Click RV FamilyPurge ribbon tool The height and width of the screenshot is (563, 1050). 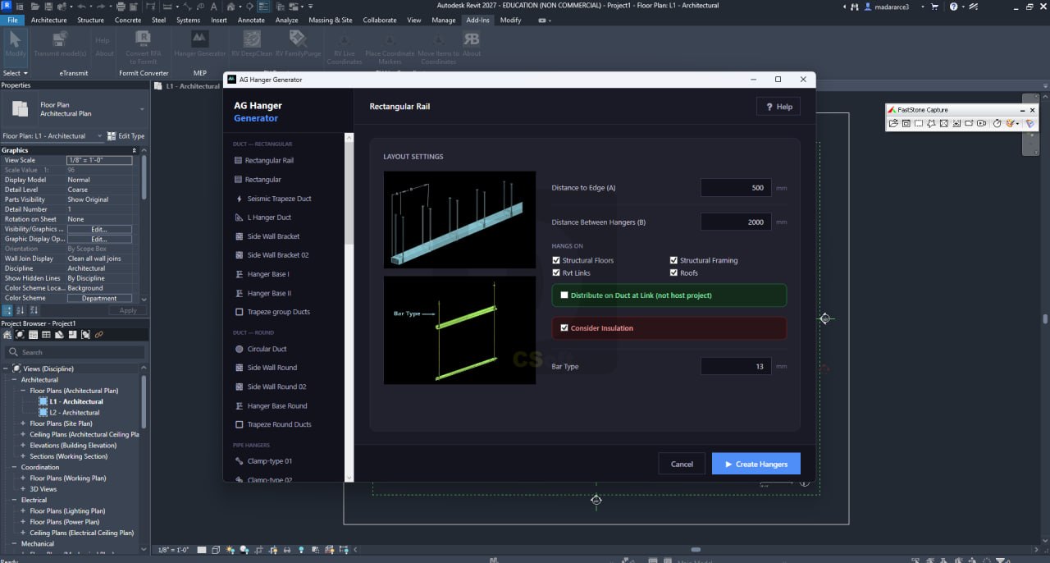click(x=298, y=43)
